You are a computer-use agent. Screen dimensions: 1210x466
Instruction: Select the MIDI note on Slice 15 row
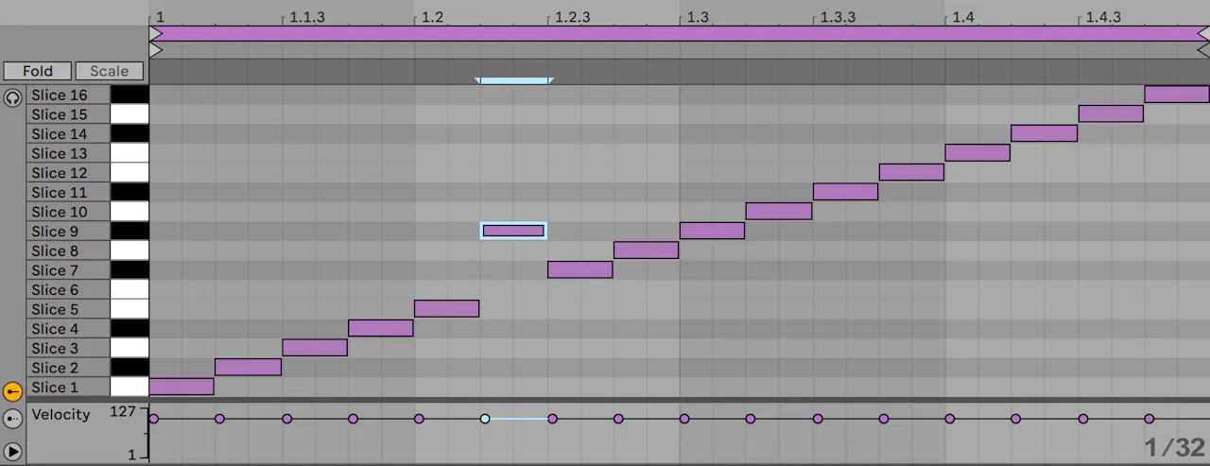[1112, 113]
